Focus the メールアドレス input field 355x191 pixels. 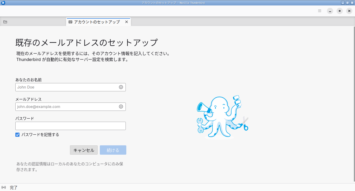pos(70,107)
